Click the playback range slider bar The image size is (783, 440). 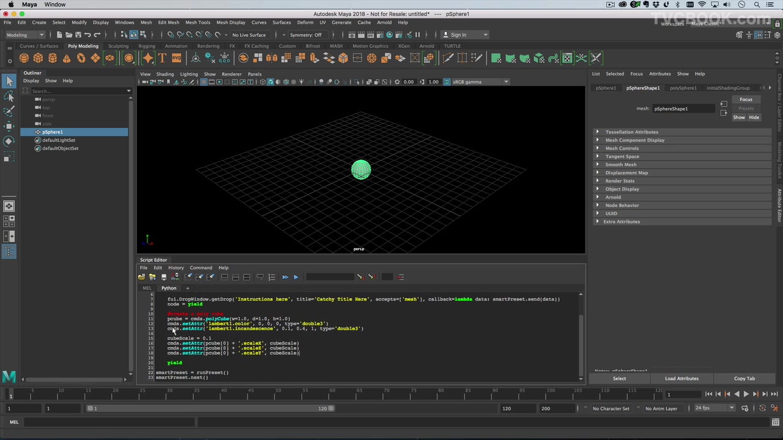click(210, 408)
